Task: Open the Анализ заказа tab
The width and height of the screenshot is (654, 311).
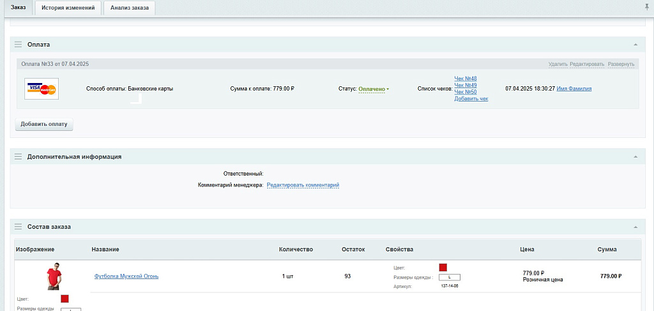Action: tap(130, 8)
